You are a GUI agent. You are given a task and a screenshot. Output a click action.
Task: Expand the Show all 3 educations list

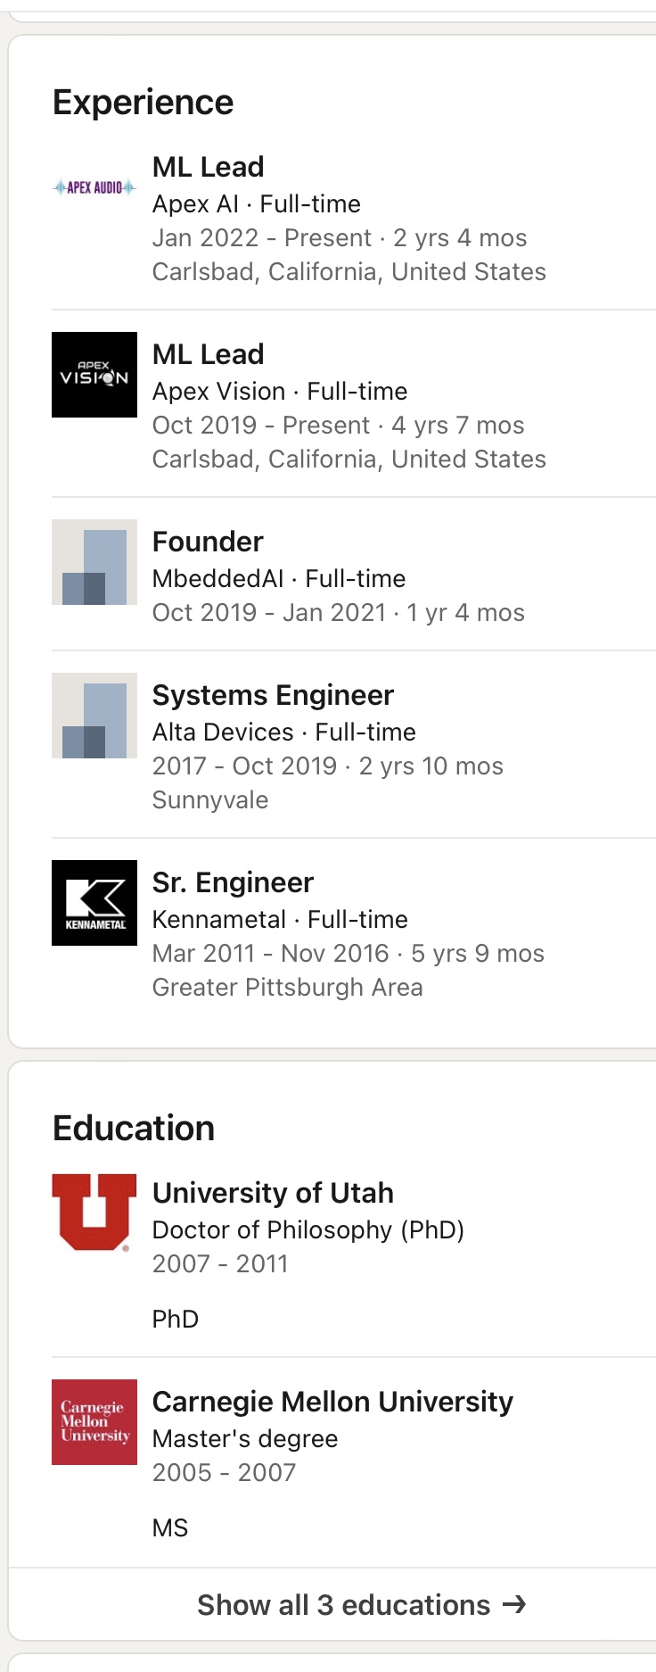[343, 1605]
